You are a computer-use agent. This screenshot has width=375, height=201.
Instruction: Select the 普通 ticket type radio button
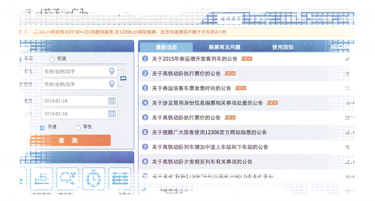click(42, 127)
